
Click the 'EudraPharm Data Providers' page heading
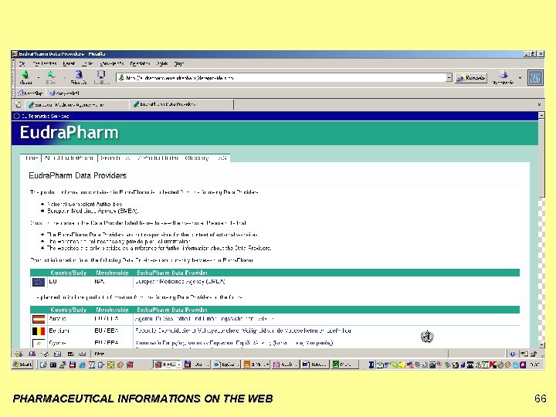click(78, 175)
